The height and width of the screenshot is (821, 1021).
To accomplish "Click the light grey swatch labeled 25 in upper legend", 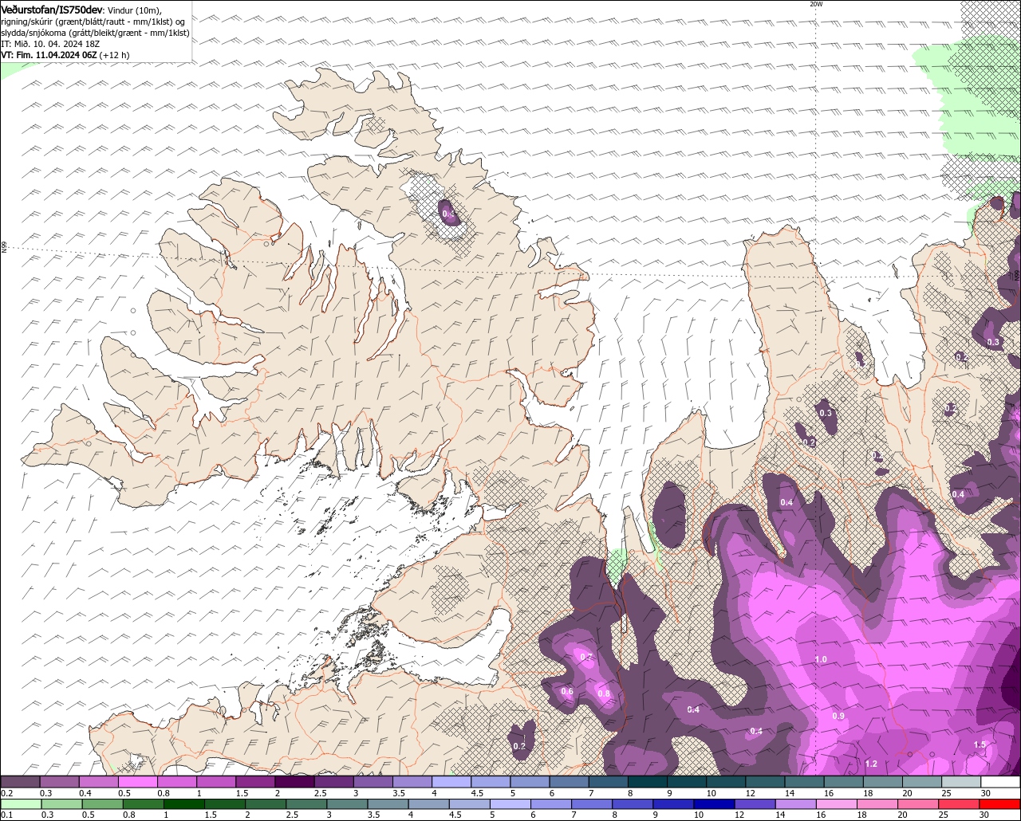I will (x=962, y=782).
